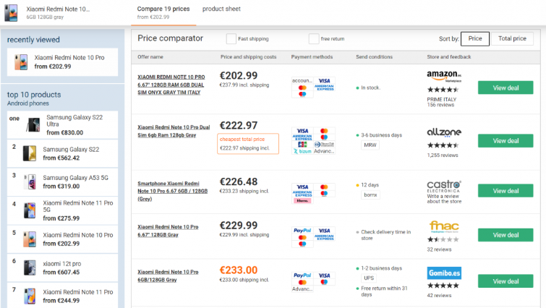Select xiaomi 12t pro from €607.45
Image resolution: width=546 pixels, height=308 pixels.
[x=63, y=268]
